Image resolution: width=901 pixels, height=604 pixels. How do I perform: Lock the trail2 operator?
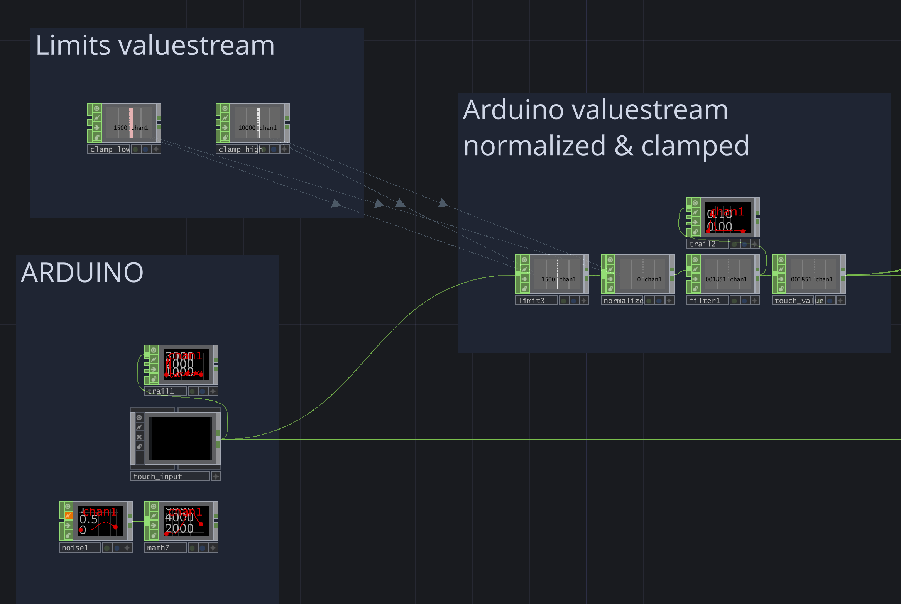click(695, 232)
